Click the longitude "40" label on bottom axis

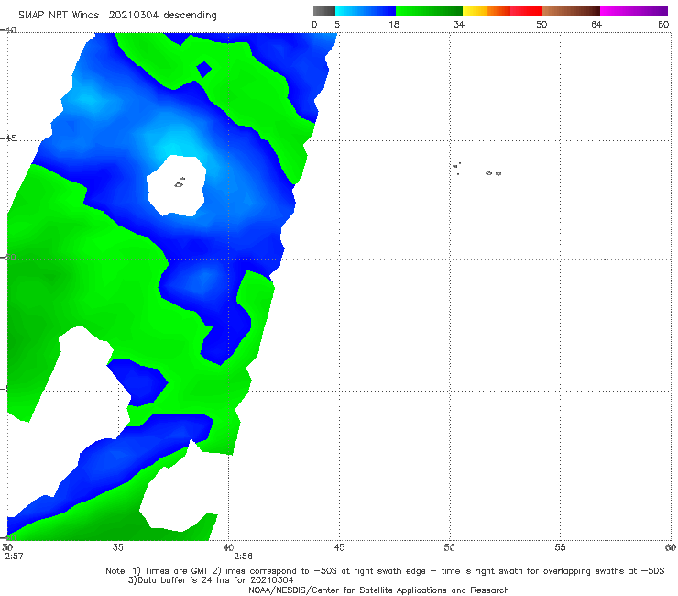coord(228,547)
